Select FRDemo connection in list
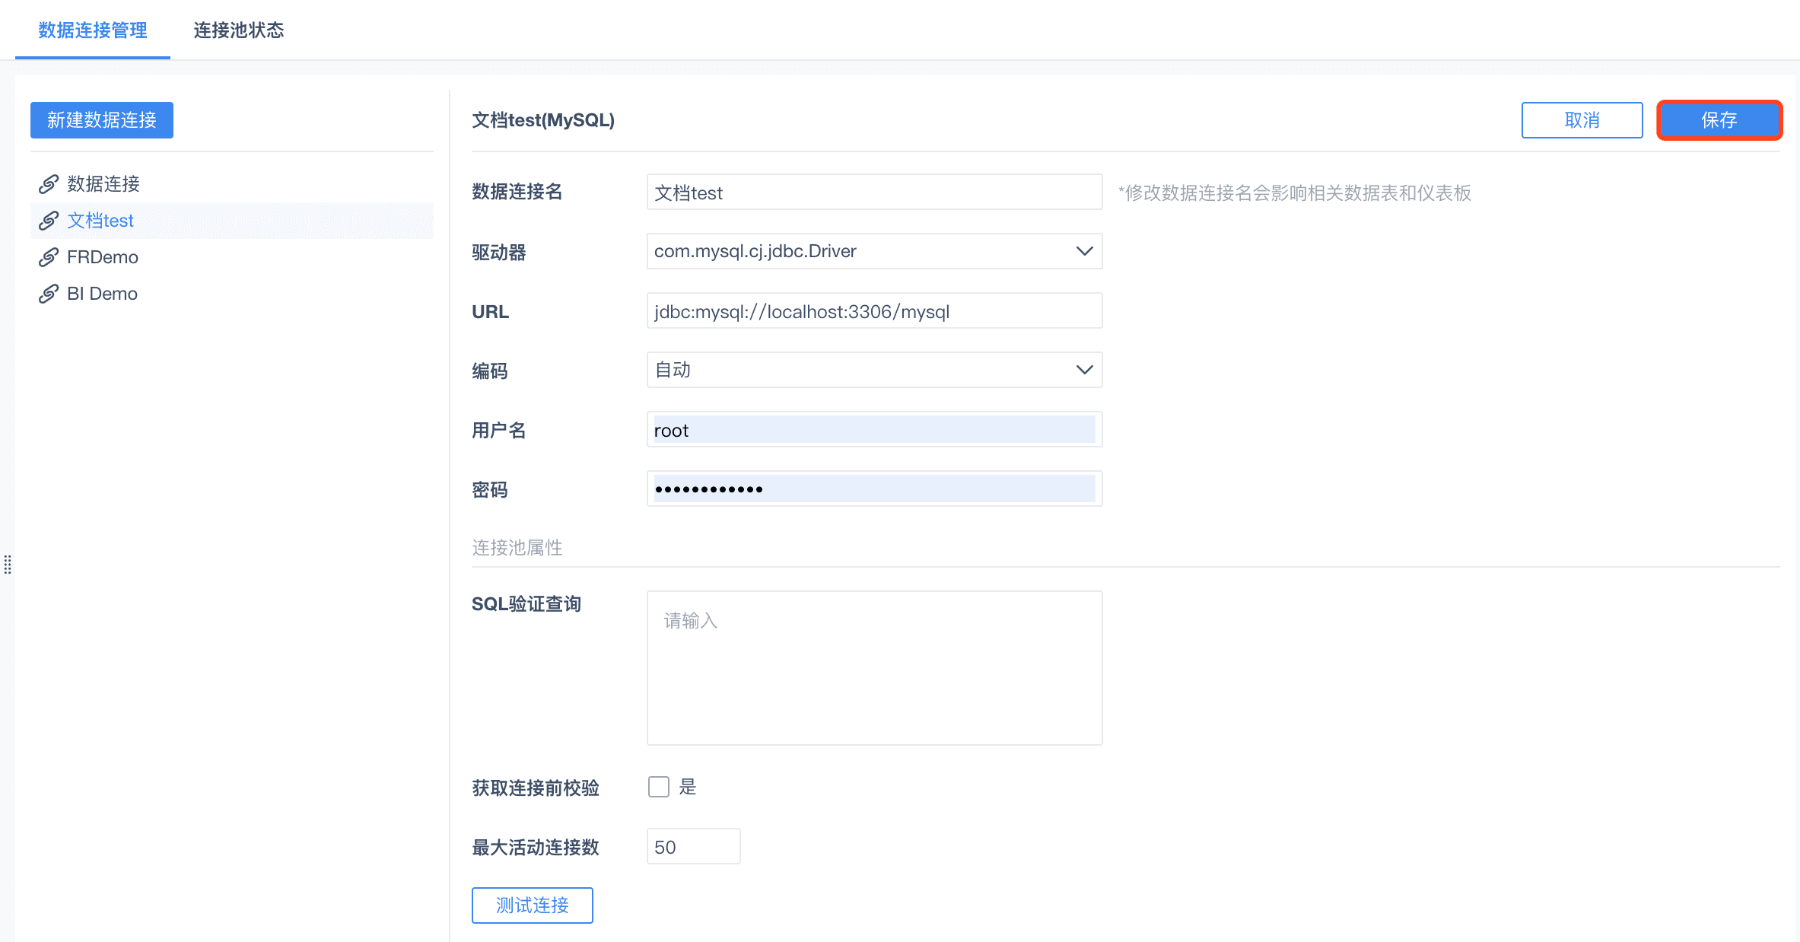This screenshot has height=942, width=1800. click(103, 257)
